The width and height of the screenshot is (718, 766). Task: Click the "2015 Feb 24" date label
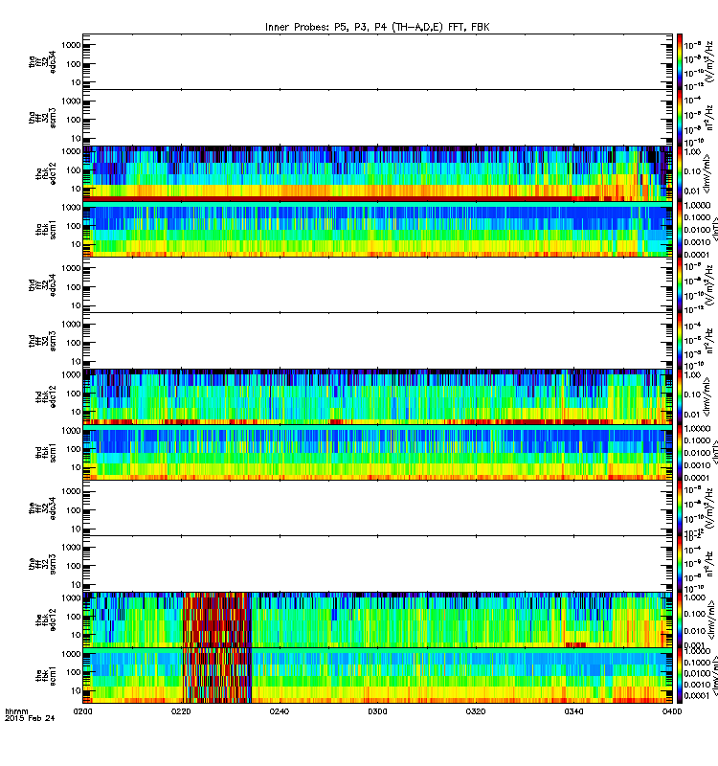pos(30,718)
